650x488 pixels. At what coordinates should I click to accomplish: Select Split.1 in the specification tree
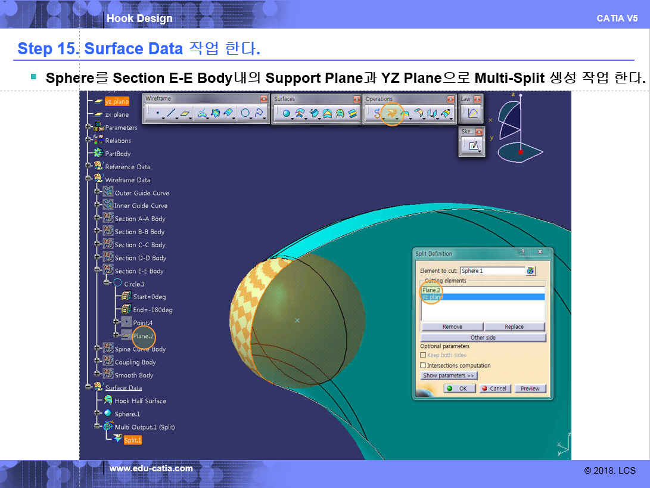click(x=132, y=440)
